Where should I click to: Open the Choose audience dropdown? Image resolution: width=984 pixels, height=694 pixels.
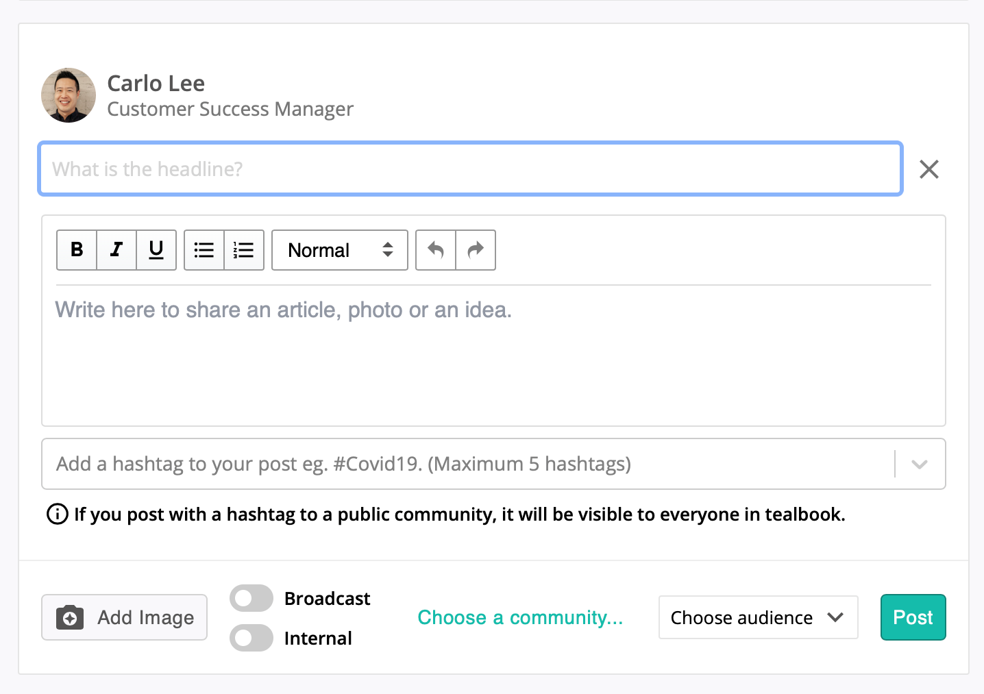point(758,617)
